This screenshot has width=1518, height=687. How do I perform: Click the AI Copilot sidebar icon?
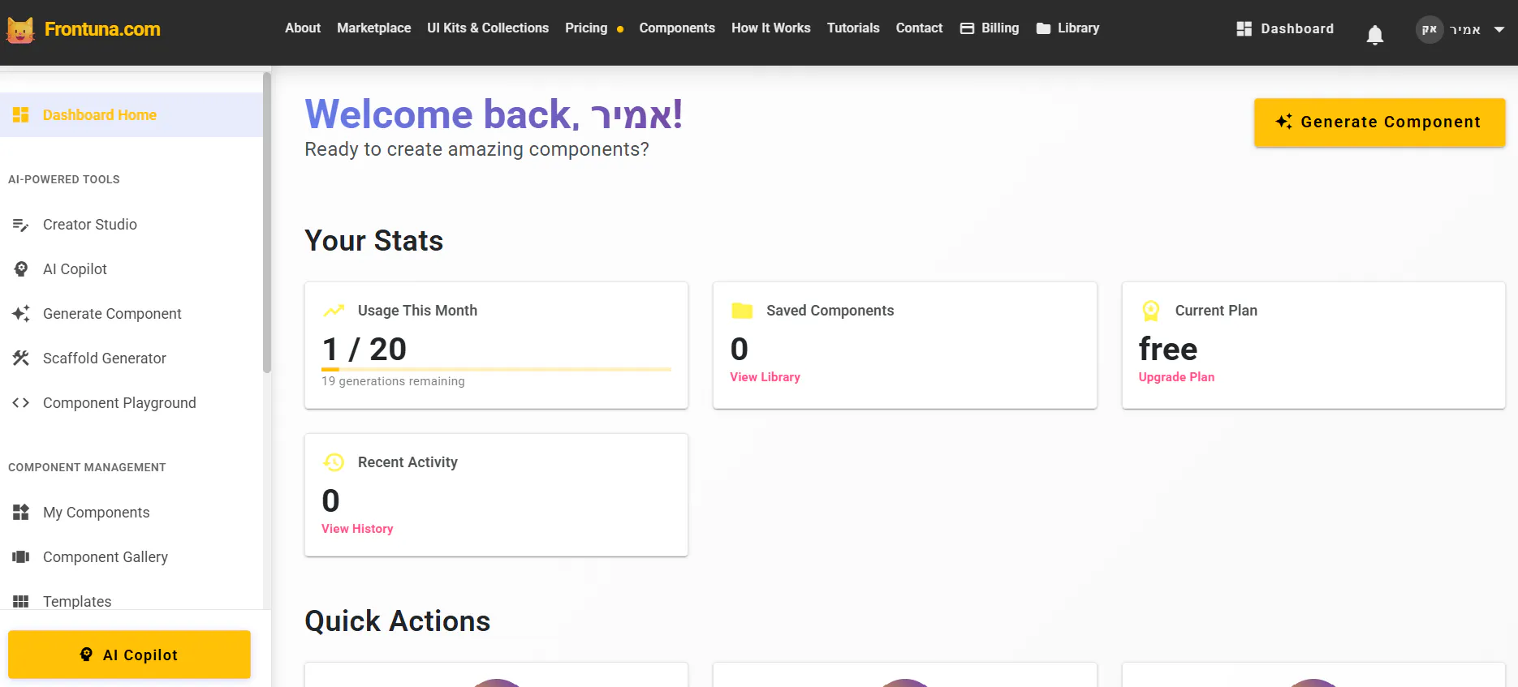click(21, 269)
